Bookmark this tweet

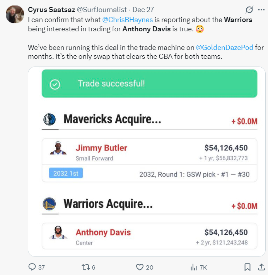(248, 267)
